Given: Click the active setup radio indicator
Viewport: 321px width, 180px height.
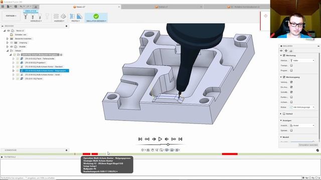Looking at the screenshot, I should click(61, 54).
